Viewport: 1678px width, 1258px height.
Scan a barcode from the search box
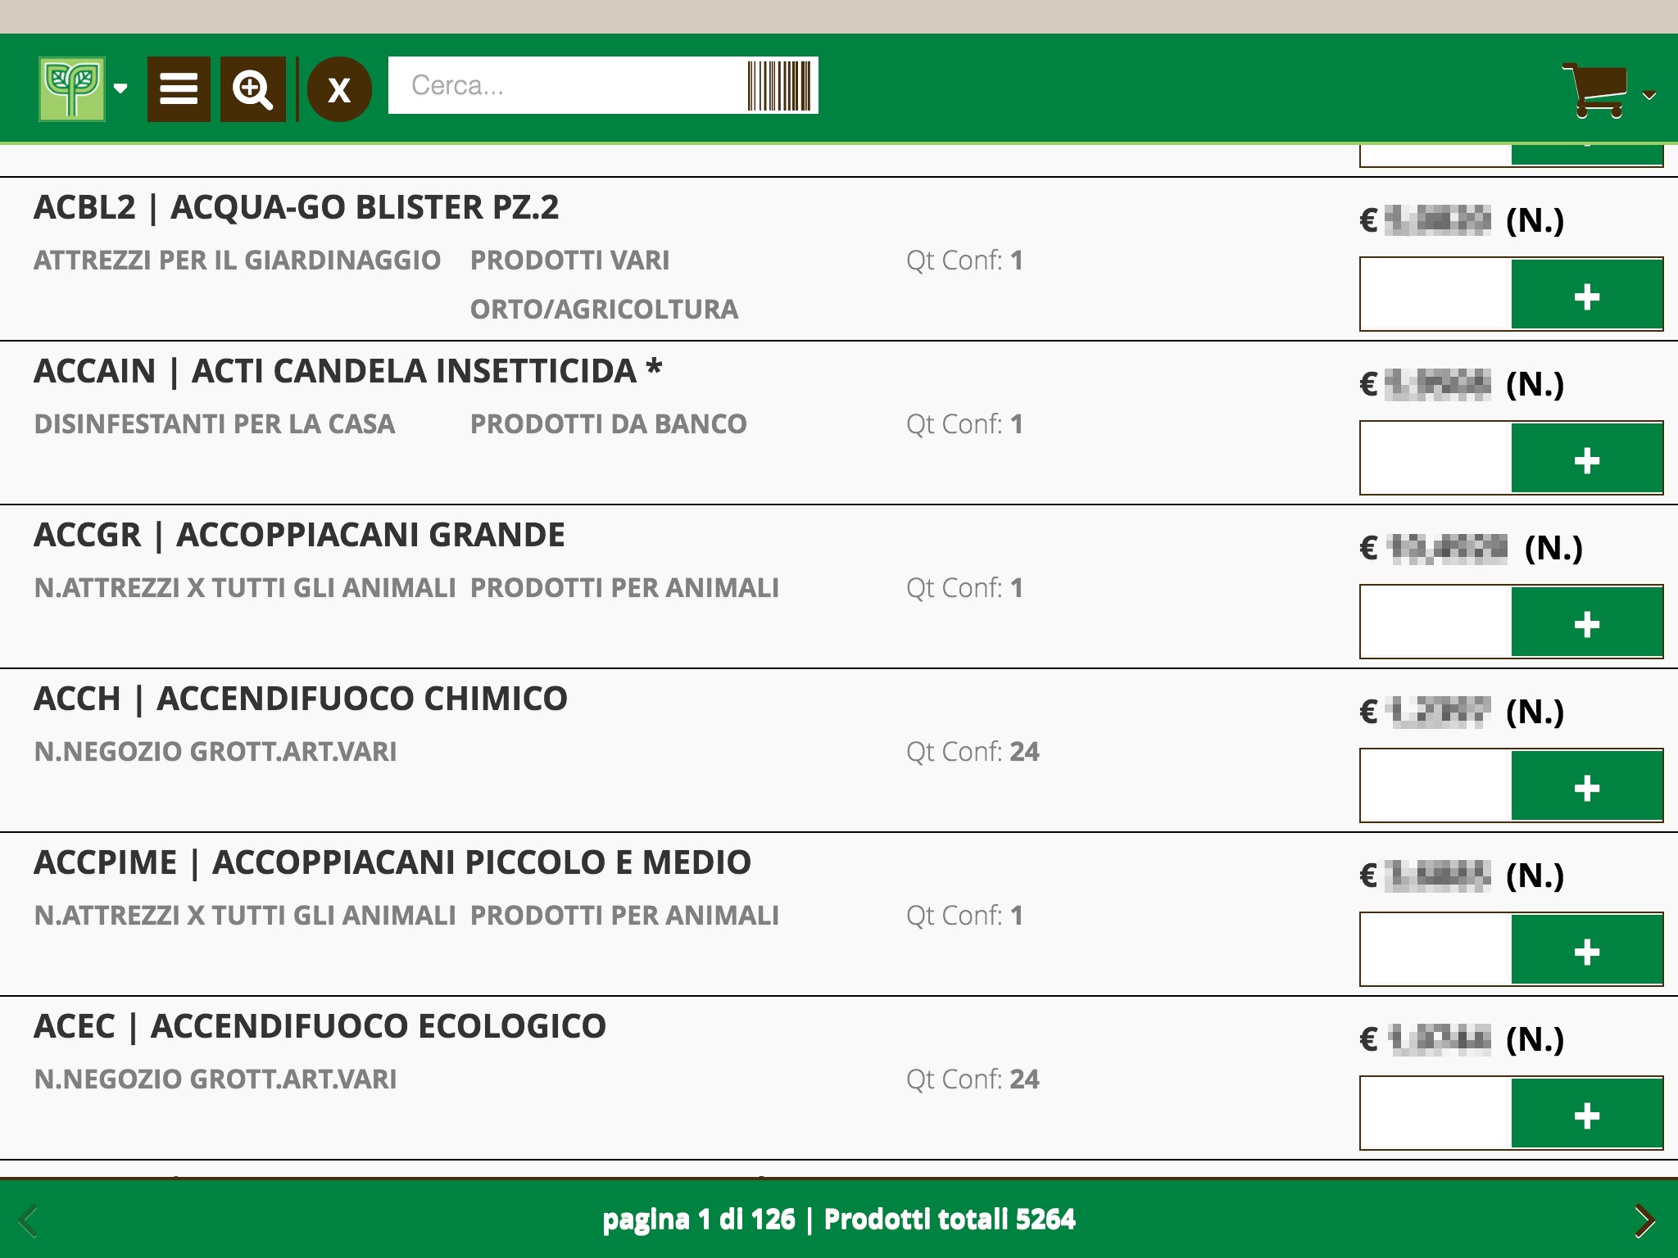click(779, 85)
